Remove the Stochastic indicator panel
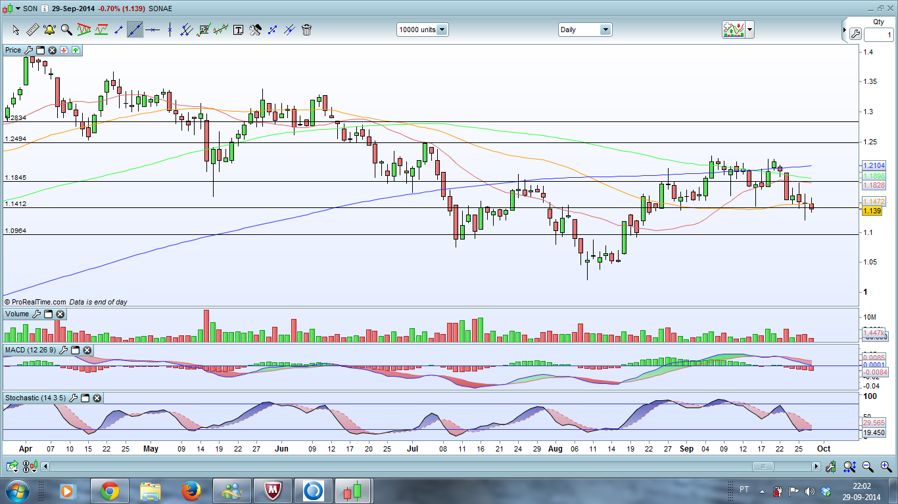The height and width of the screenshot is (504, 898). click(97, 398)
